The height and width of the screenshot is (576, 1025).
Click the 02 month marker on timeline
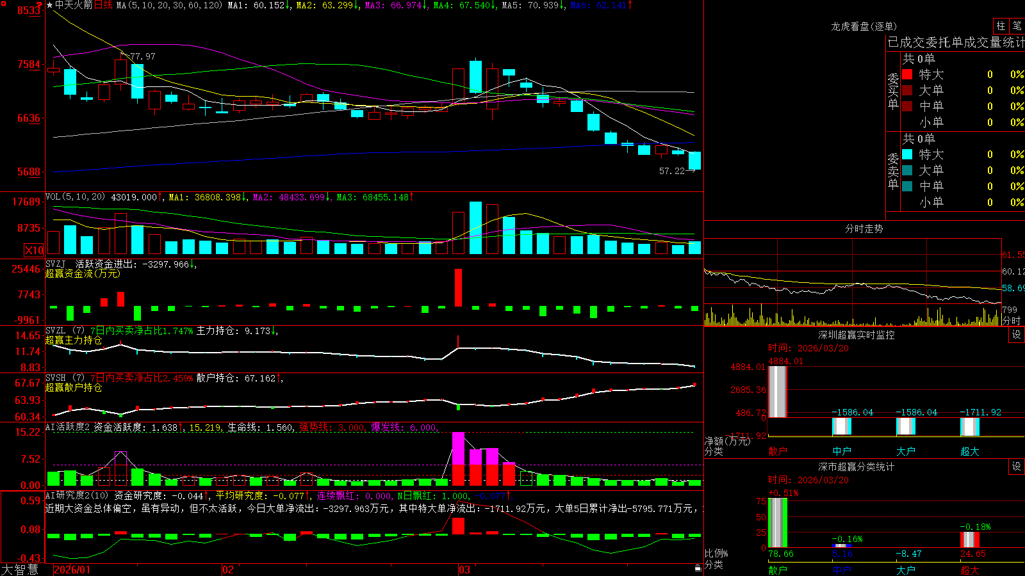tap(228, 570)
